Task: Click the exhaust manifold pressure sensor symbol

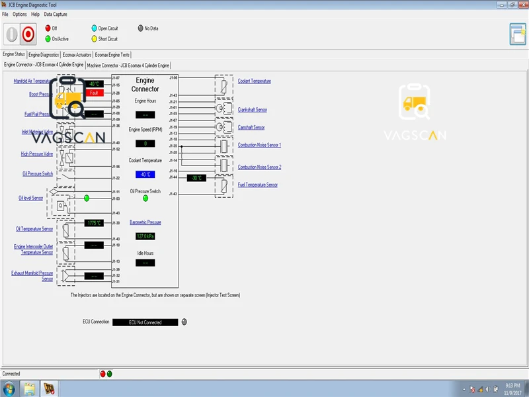Action: (x=65, y=276)
